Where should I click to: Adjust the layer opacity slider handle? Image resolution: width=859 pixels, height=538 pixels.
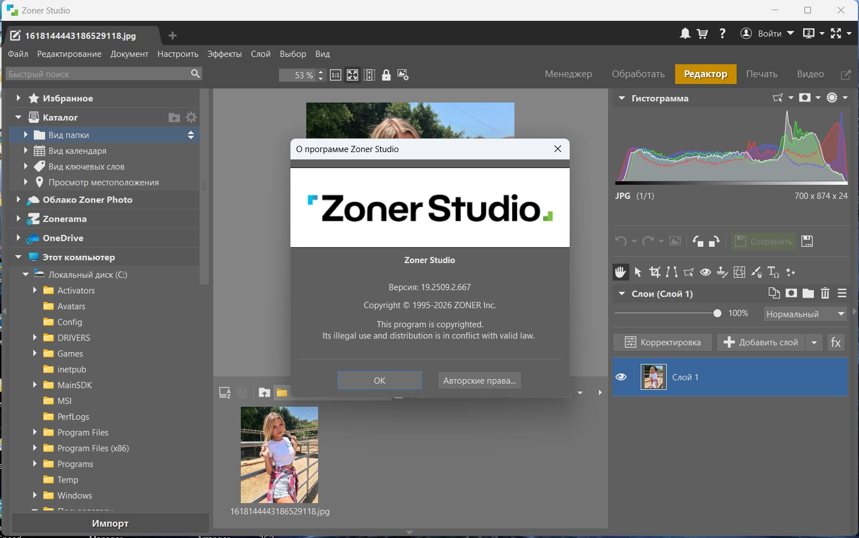[717, 313]
